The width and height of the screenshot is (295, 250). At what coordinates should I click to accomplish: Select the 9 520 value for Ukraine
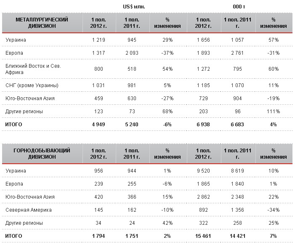tap(204, 171)
